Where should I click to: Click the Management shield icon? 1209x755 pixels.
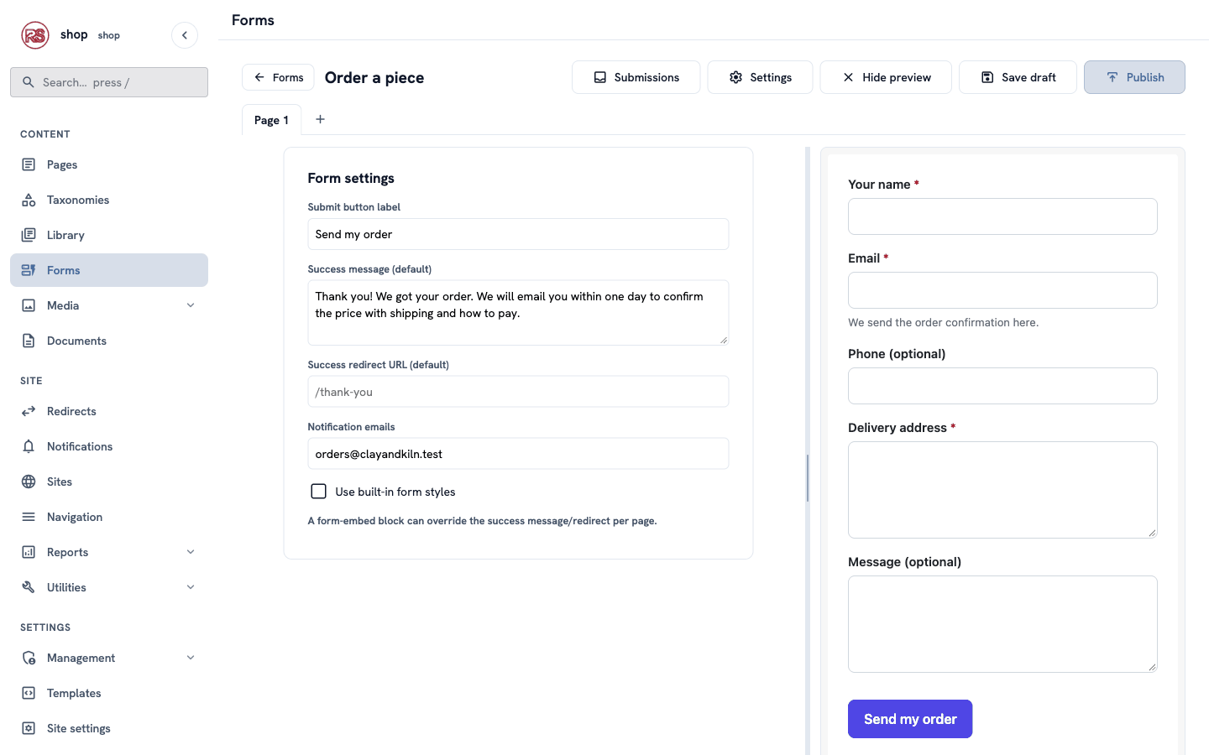click(29, 658)
